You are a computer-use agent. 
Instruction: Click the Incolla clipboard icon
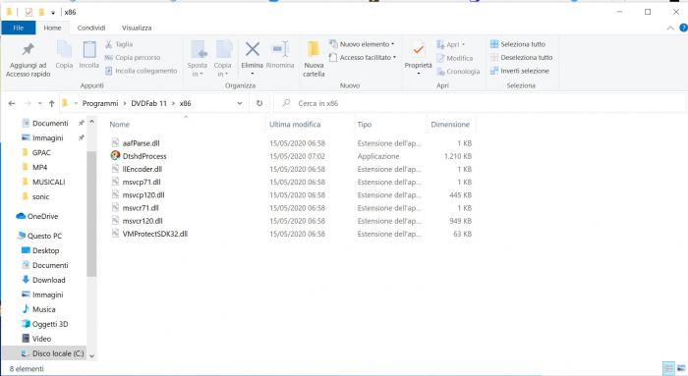pyautogui.click(x=89, y=54)
